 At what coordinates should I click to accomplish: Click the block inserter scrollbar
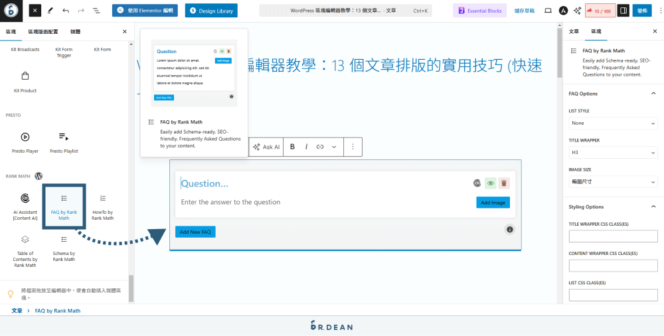131,289
